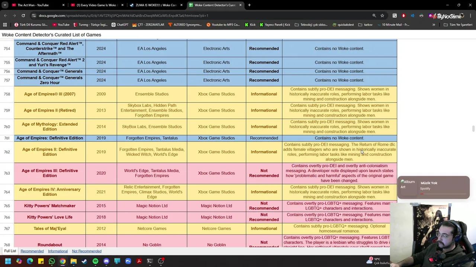Select the Full List sheet tab
Image resolution: width=476 pixels, height=267 pixels.
tap(10, 251)
